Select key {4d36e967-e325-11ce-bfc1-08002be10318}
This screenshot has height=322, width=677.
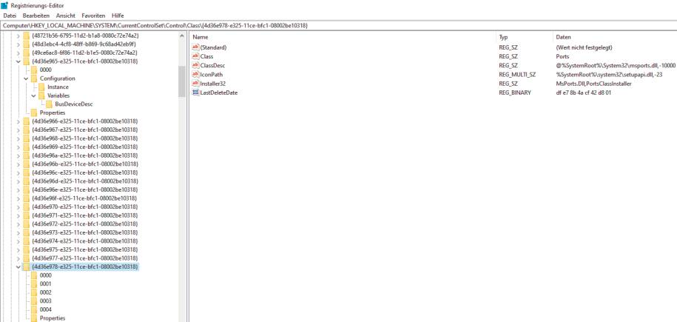84,130
